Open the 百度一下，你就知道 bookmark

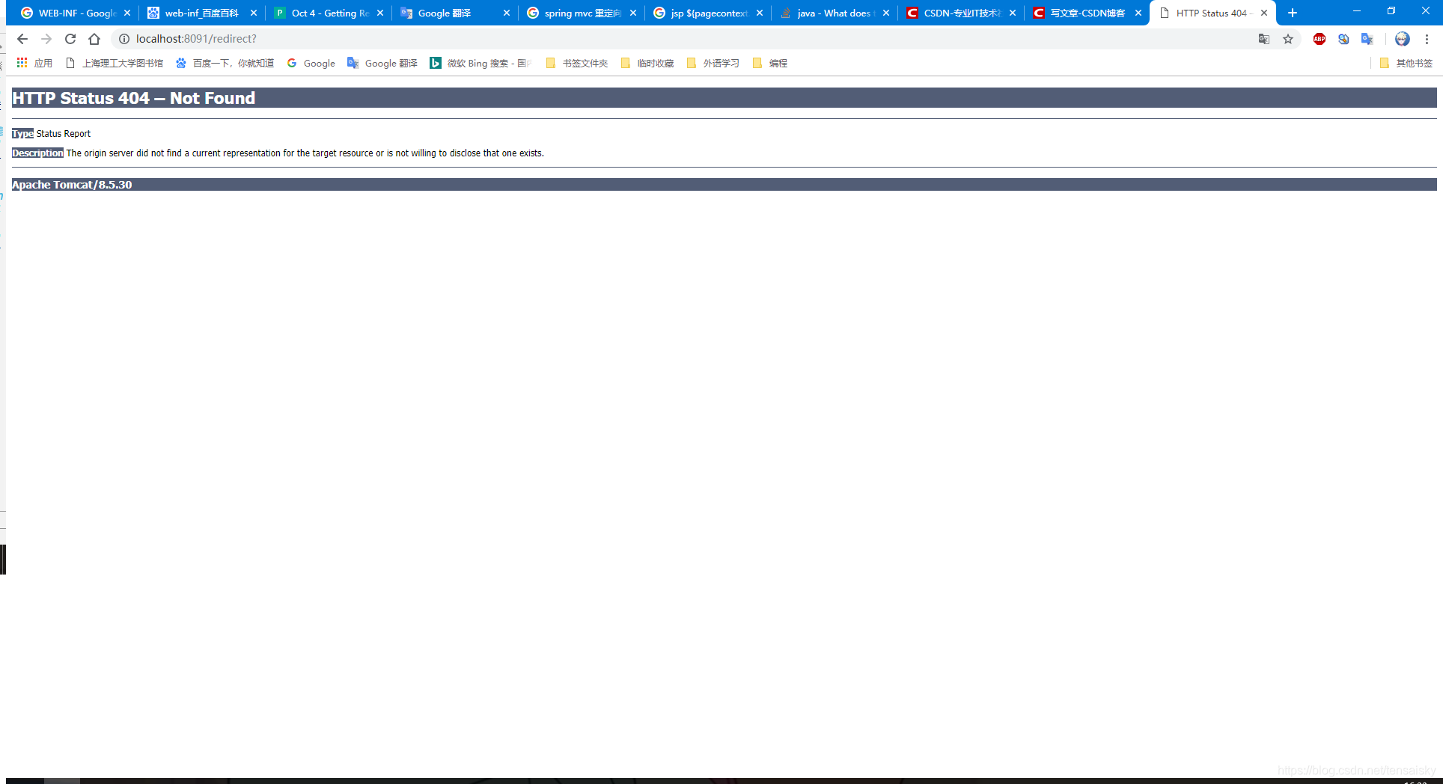pyautogui.click(x=225, y=63)
